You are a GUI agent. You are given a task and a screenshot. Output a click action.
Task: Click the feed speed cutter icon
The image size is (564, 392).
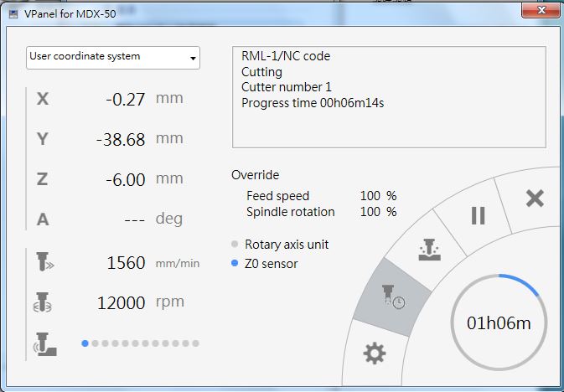point(44,262)
